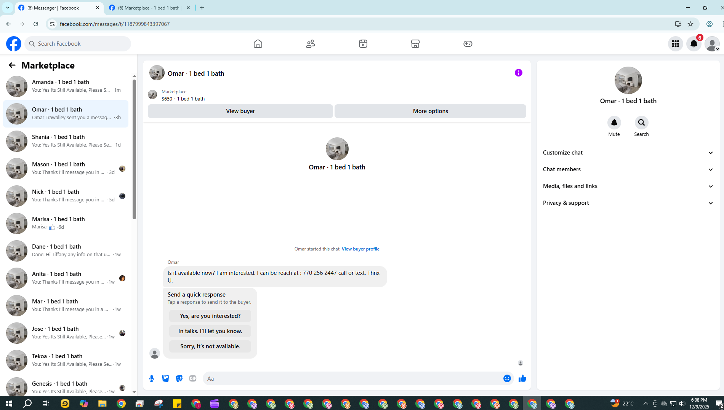724x410 pixels.
Task: View site information icon in address bar
Action: (x=52, y=24)
